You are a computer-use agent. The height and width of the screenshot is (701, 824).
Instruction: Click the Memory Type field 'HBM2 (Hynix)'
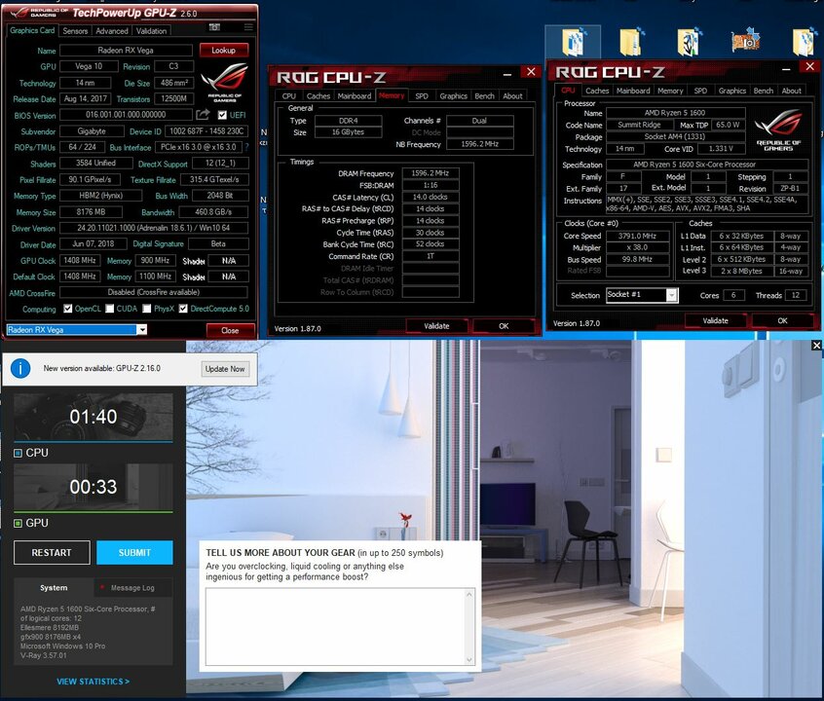click(100, 196)
